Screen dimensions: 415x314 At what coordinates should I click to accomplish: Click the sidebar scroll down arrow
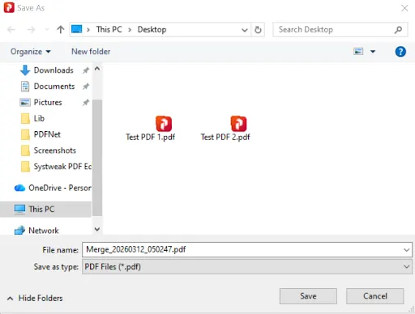click(97, 229)
